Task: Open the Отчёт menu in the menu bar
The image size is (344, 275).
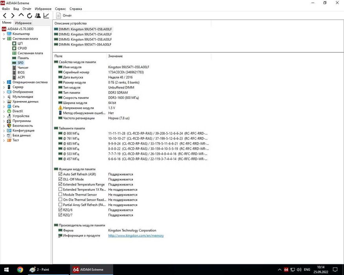Action: [27, 9]
